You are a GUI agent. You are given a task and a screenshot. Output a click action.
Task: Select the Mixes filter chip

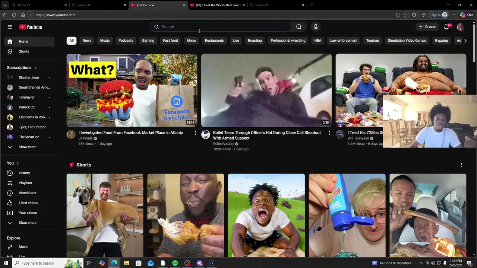[x=191, y=41]
